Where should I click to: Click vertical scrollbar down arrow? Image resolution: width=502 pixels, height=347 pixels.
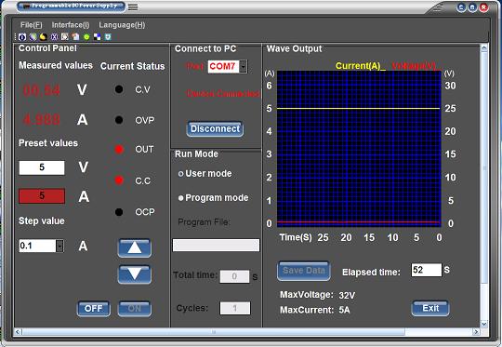pyautogui.click(x=484, y=324)
